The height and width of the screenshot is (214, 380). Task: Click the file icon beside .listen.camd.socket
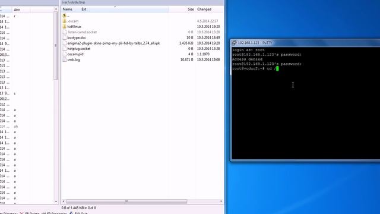[65, 32]
